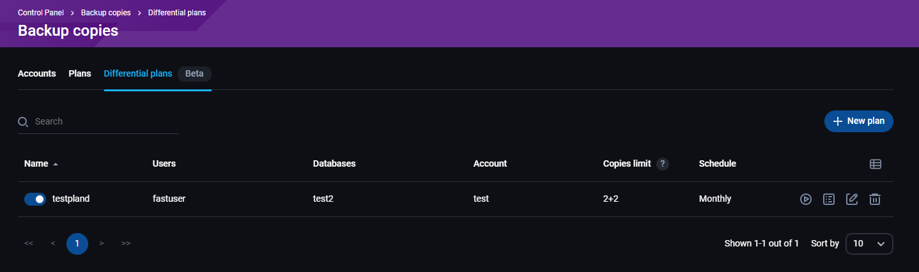This screenshot has height=272, width=919.
Task: Open the Plans tab
Action: pos(80,73)
